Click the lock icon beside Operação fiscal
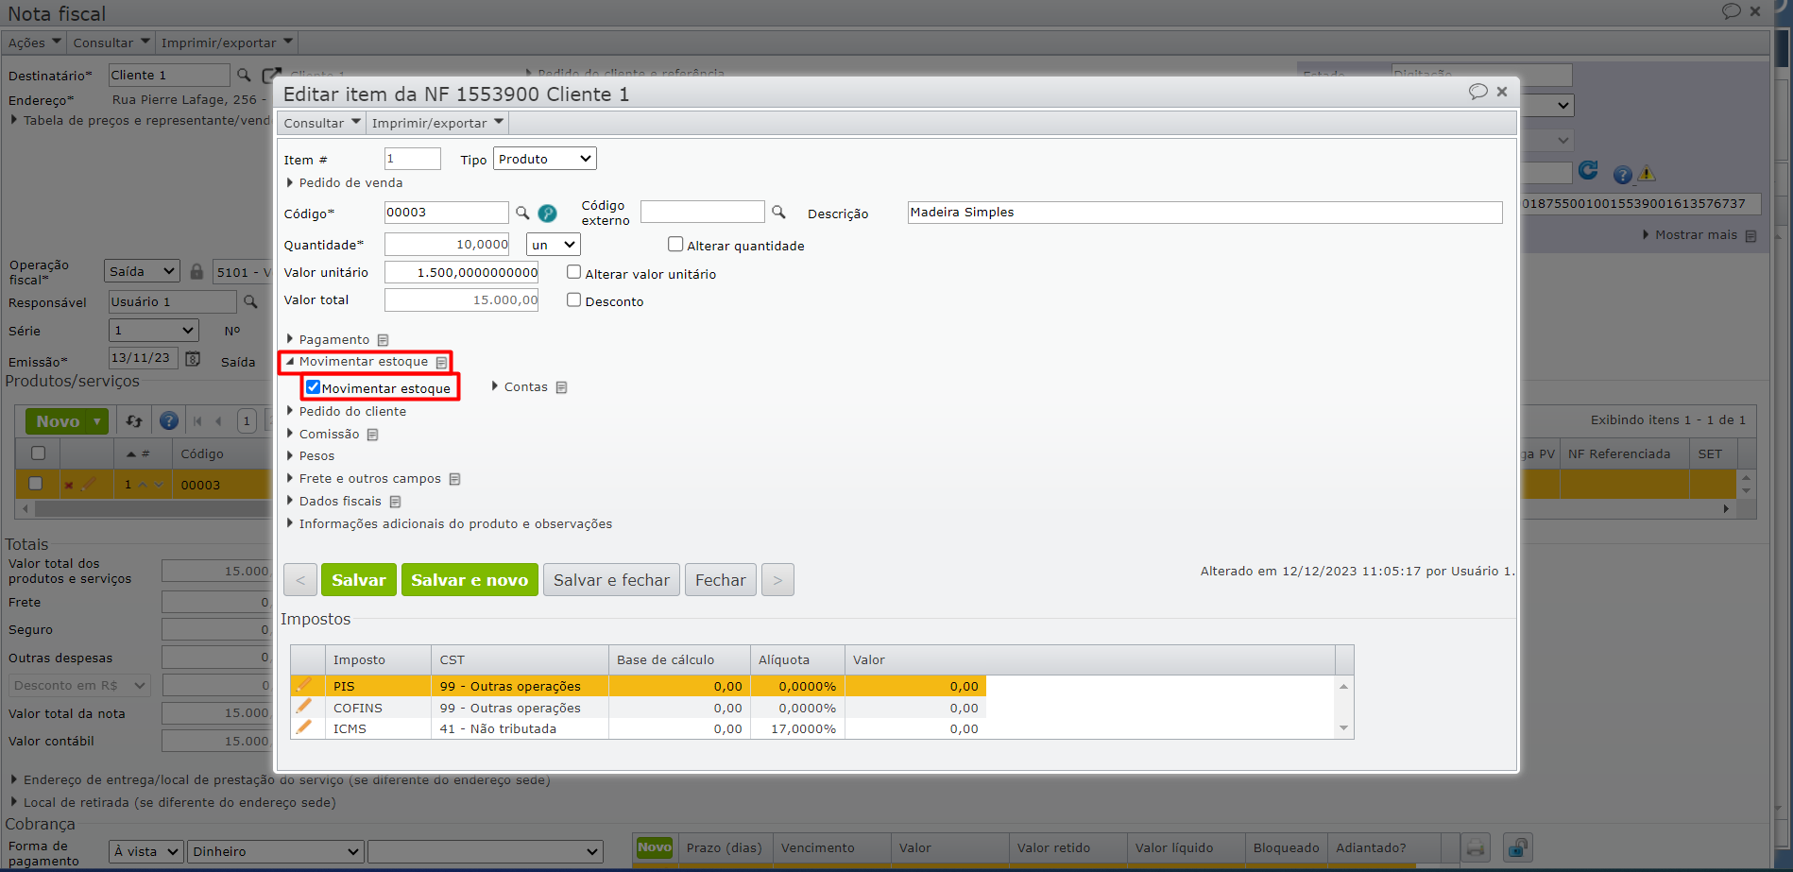Image resolution: width=1793 pixels, height=872 pixels. tap(196, 271)
